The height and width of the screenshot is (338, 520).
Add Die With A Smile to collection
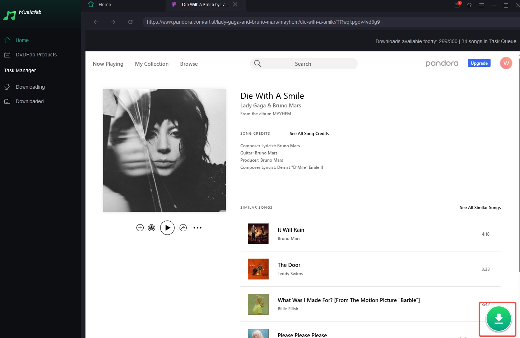point(140,227)
